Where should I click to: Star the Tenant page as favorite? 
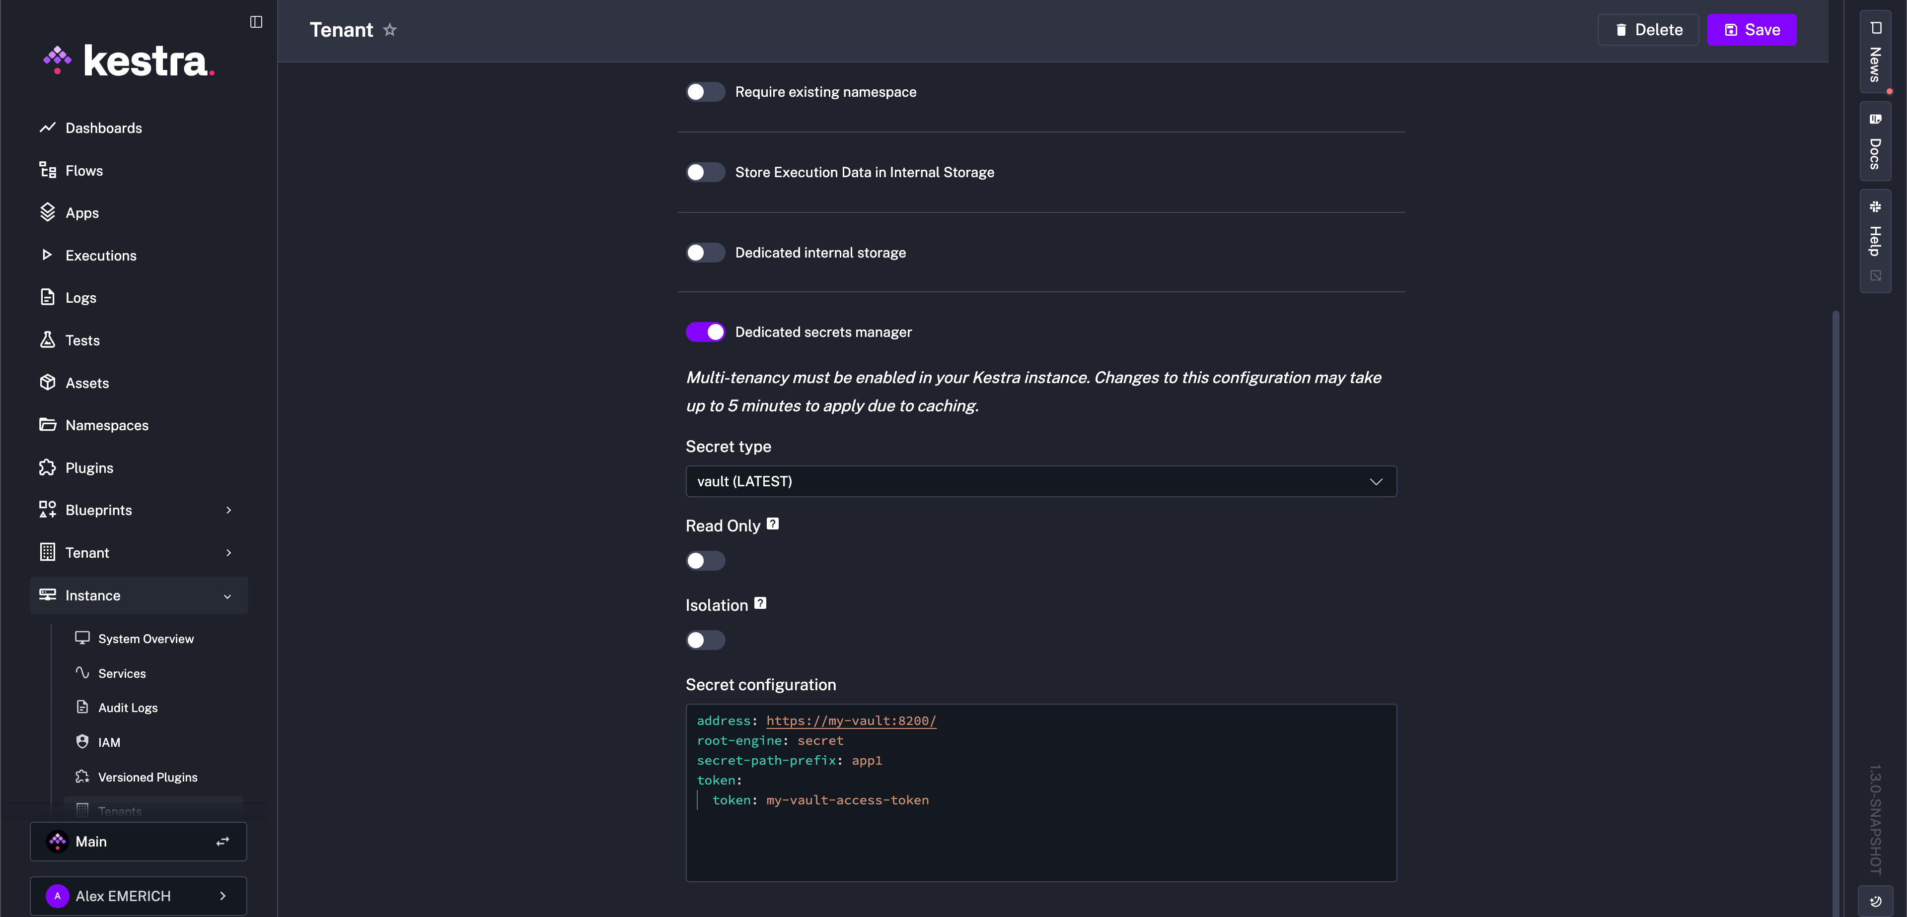[390, 30]
